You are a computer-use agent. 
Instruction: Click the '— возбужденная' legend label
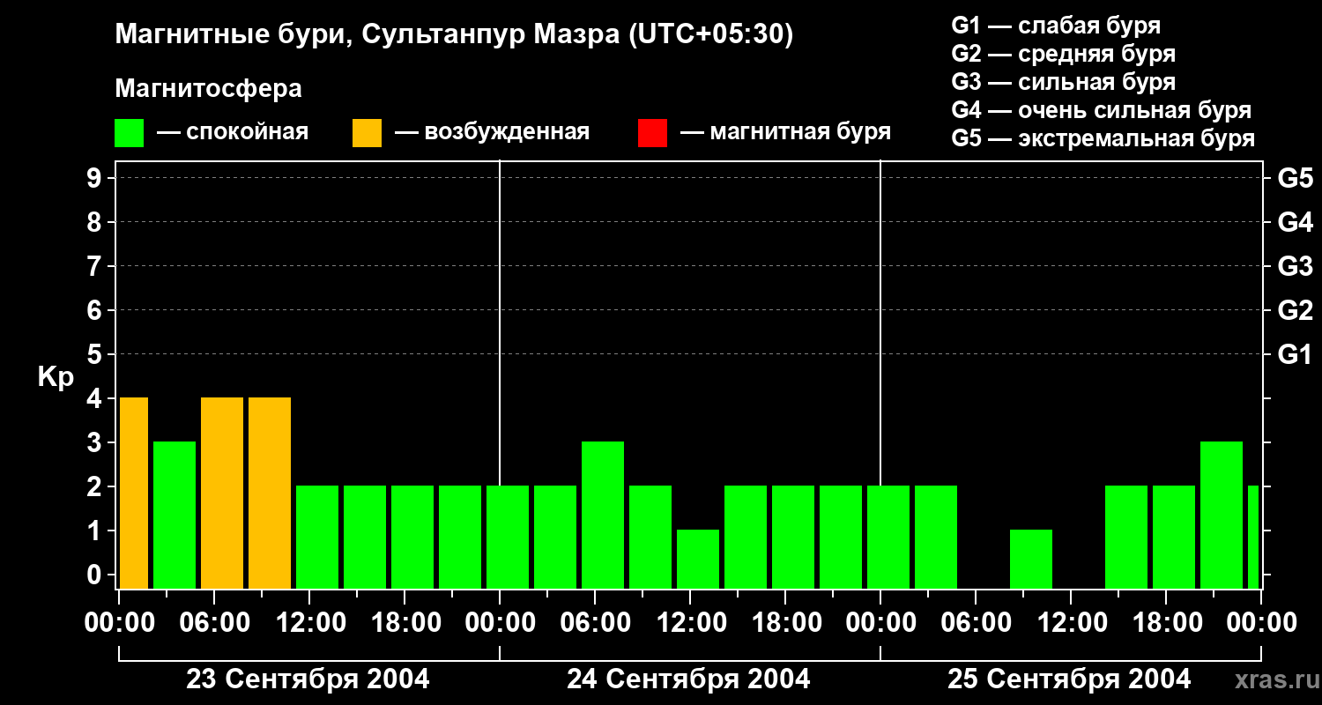coord(493,132)
